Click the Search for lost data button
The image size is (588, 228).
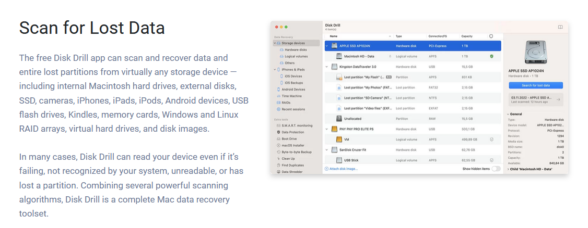coord(535,85)
